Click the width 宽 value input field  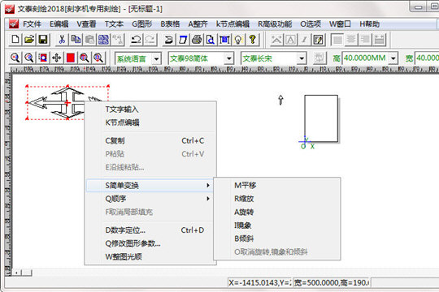click(x=427, y=58)
